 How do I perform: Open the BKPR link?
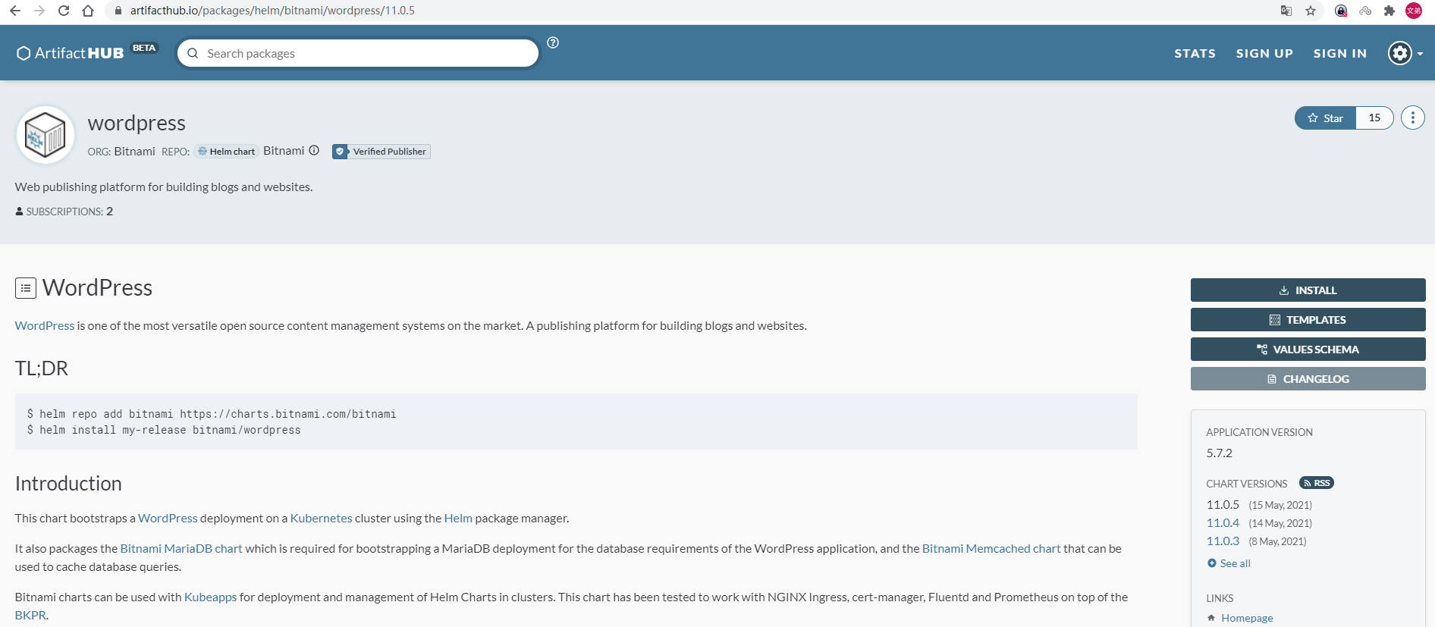coord(30,615)
